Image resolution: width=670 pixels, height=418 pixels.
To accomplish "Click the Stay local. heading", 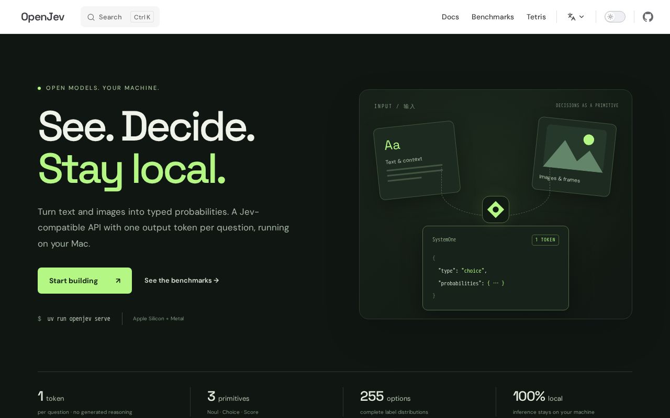I will click(132, 169).
